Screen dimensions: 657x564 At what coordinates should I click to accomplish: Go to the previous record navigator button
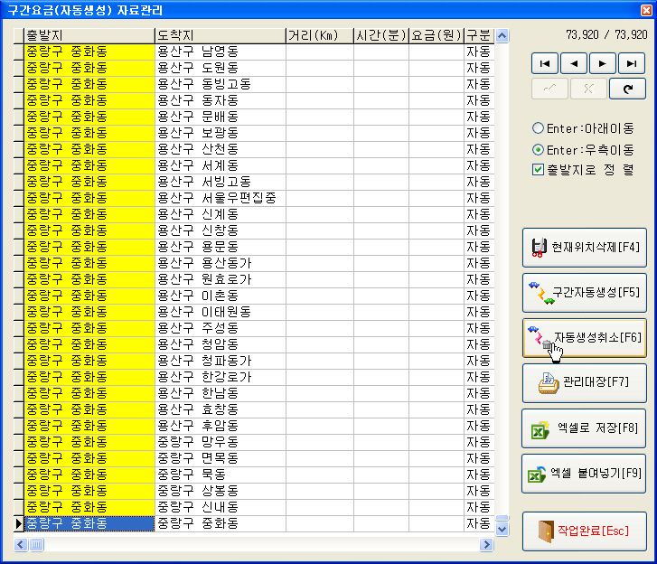pos(574,63)
